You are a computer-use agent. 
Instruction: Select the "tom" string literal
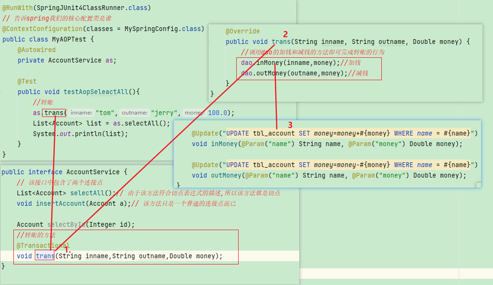click(x=105, y=113)
